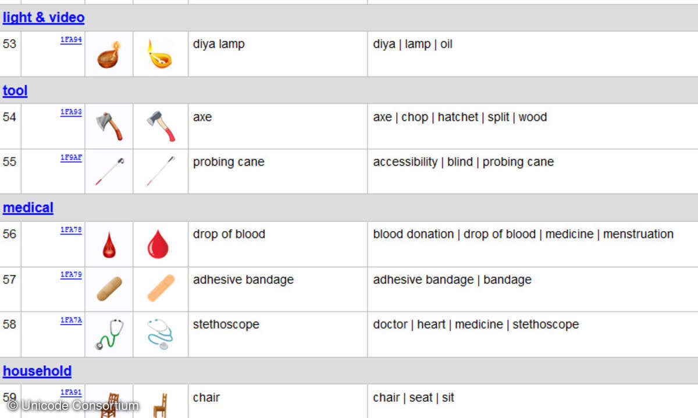Click the tan adhesive bandage emoji
698x418 pixels.
pyautogui.click(x=109, y=289)
